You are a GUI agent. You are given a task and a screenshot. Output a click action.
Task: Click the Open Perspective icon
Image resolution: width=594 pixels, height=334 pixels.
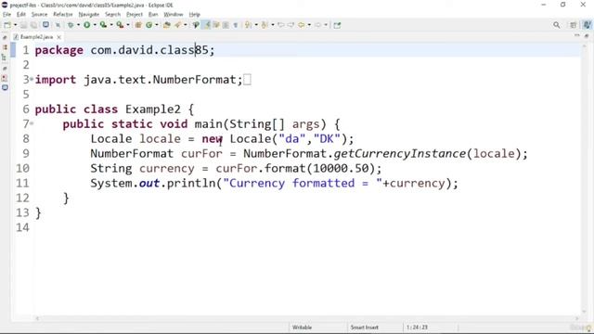click(x=574, y=25)
